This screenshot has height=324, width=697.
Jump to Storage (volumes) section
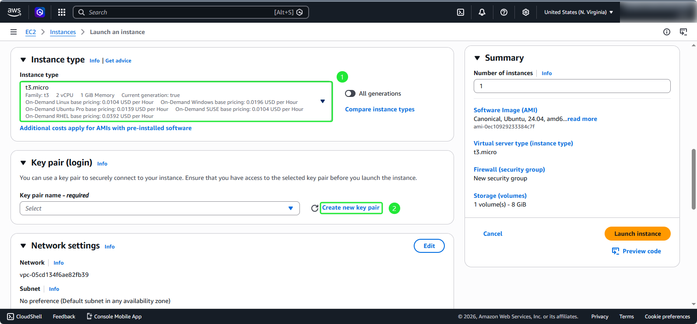[x=500, y=196]
